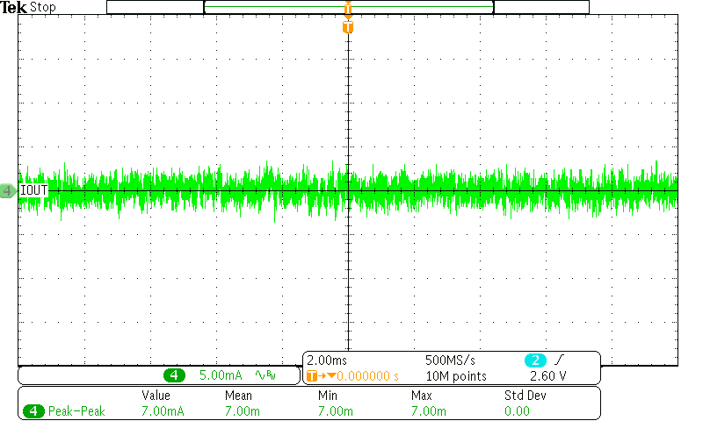The image size is (703, 421).
Task: Click the 7.00mA measurement value
Action: coord(163,411)
